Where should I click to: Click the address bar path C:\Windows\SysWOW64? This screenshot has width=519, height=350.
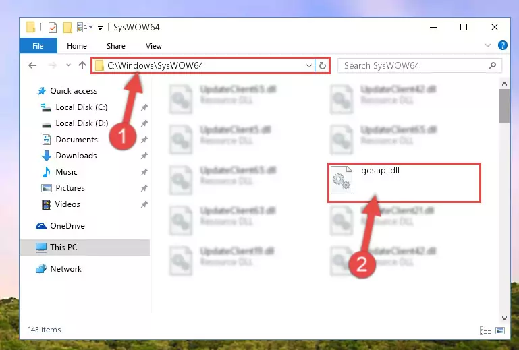pos(155,65)
